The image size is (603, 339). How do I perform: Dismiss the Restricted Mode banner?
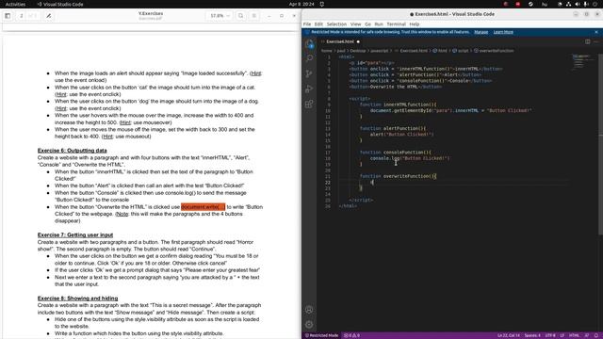click(x=596, y=32)
